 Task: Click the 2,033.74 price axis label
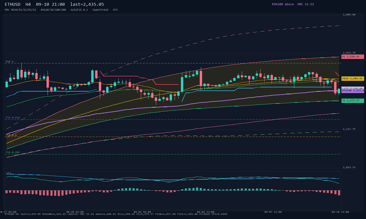pyautogui.click(x=349, y=167)
